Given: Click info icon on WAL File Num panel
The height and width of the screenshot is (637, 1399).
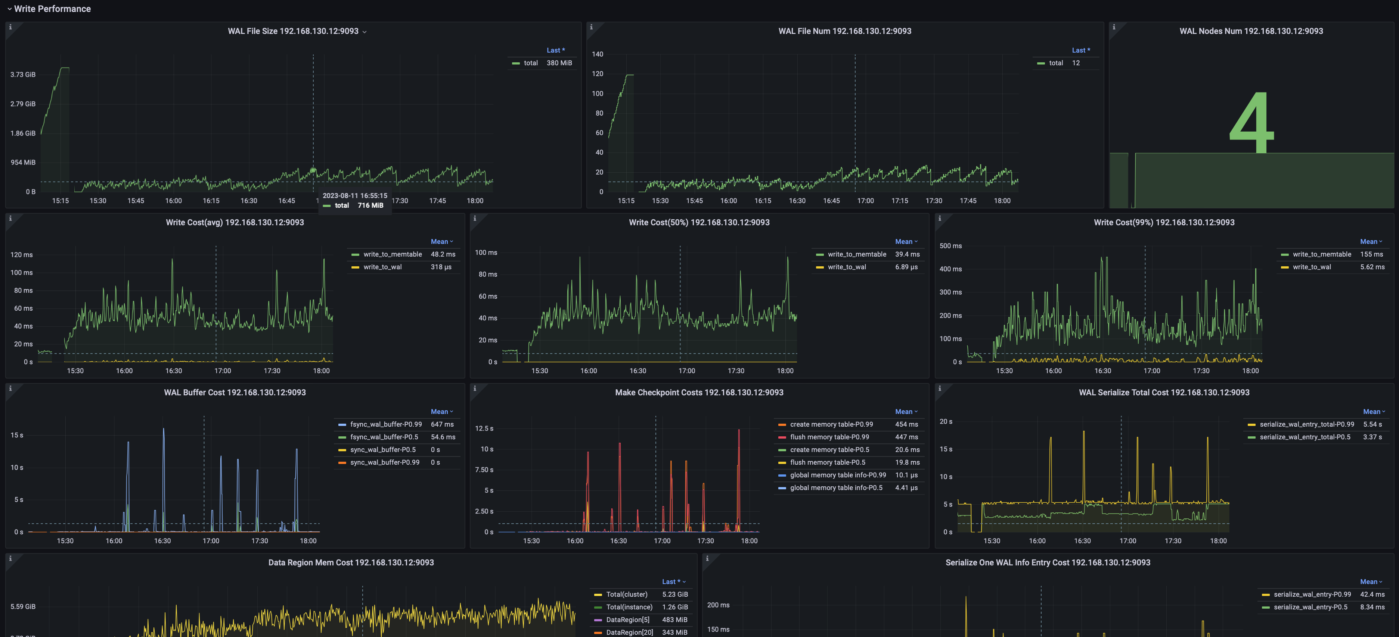Looking at the screenshot, I should pos(592,27).
